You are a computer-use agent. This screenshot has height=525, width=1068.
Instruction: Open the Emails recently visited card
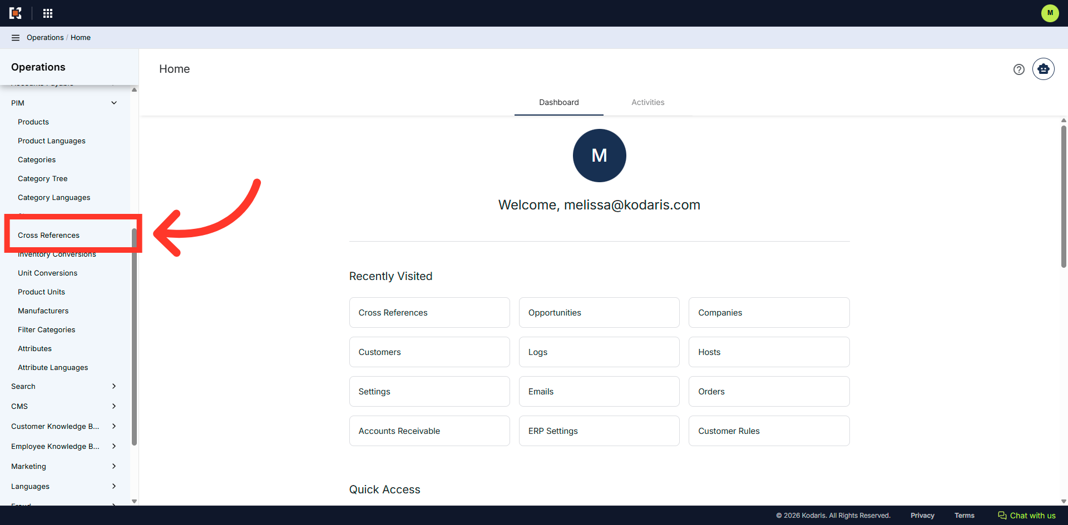[x=599, y=391]
